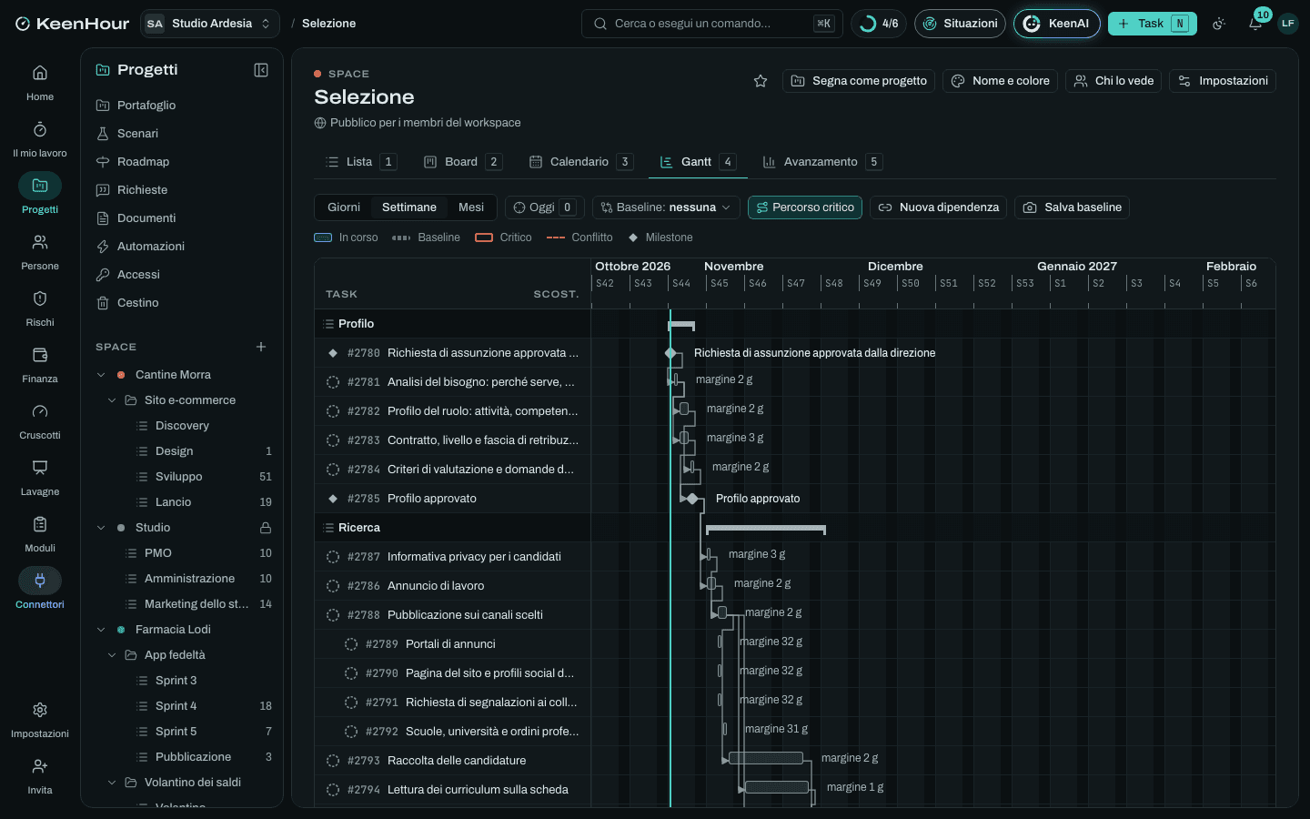Viewport: 1310px width, 819px height.
Task: Mark task #2787 Informativa privacy complete
Action: pyautogui.click(x=333, y=557)
